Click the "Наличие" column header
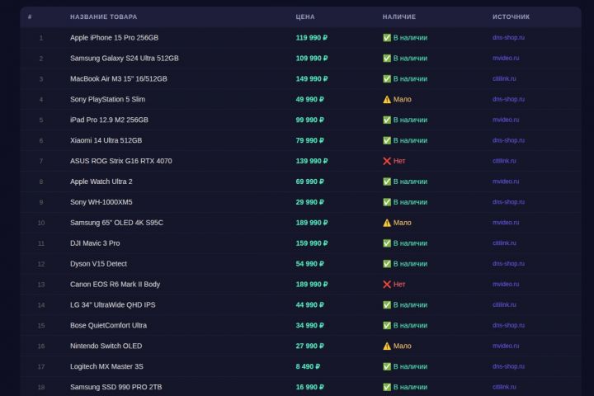 coord(399,17)
